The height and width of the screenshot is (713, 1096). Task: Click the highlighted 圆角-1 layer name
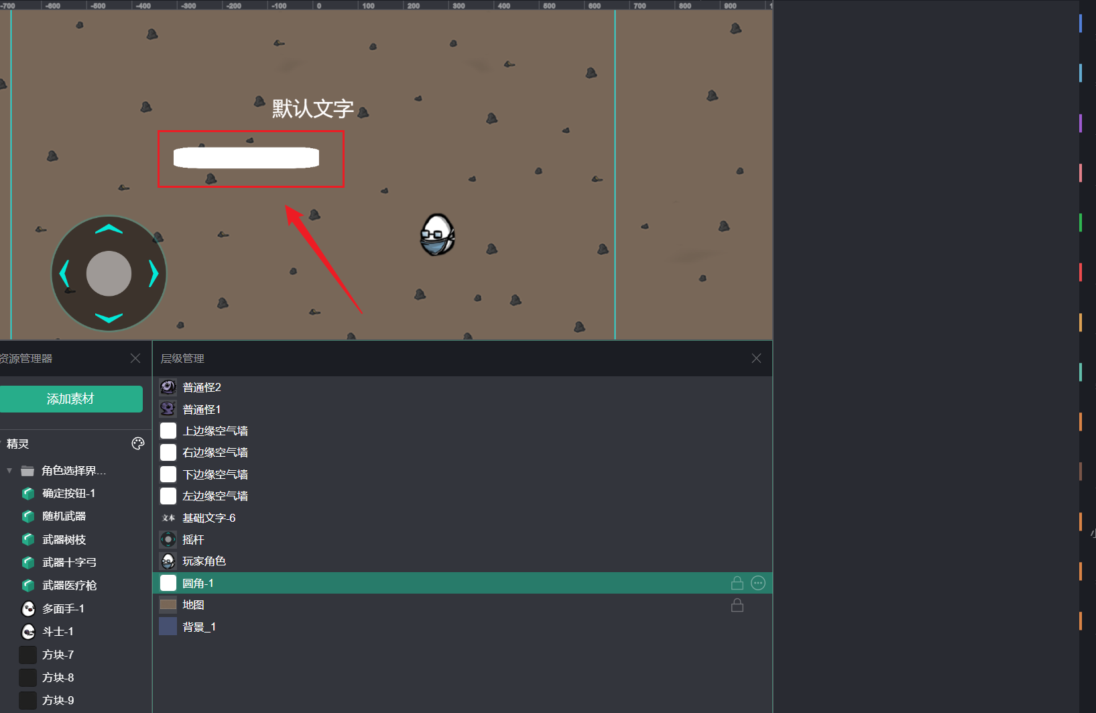[x=198, y=584]
